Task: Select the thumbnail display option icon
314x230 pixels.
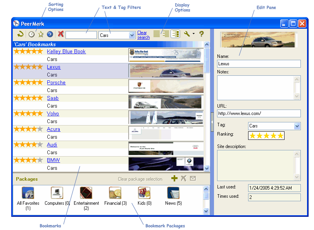Action: pyautogui.click(x=175, y=34)
